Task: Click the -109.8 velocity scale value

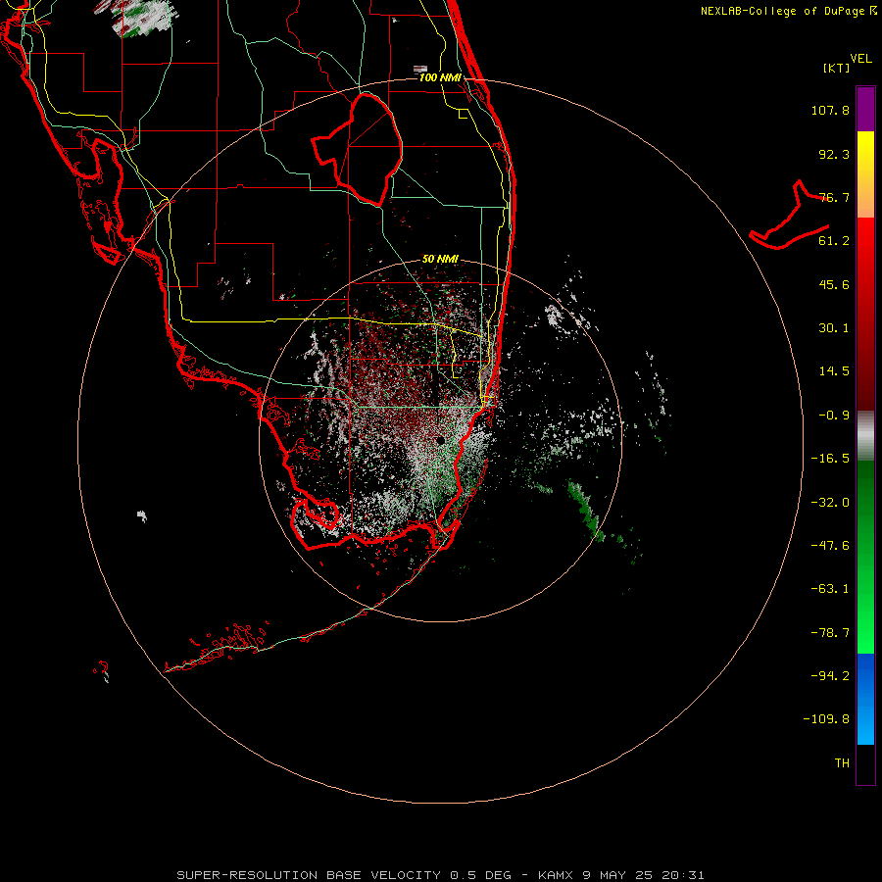Action: click(x=826, y=719)
